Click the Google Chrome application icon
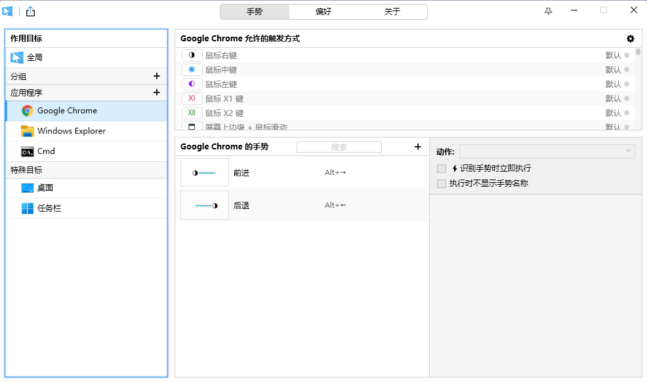647x382 pixels. [27, 111]
